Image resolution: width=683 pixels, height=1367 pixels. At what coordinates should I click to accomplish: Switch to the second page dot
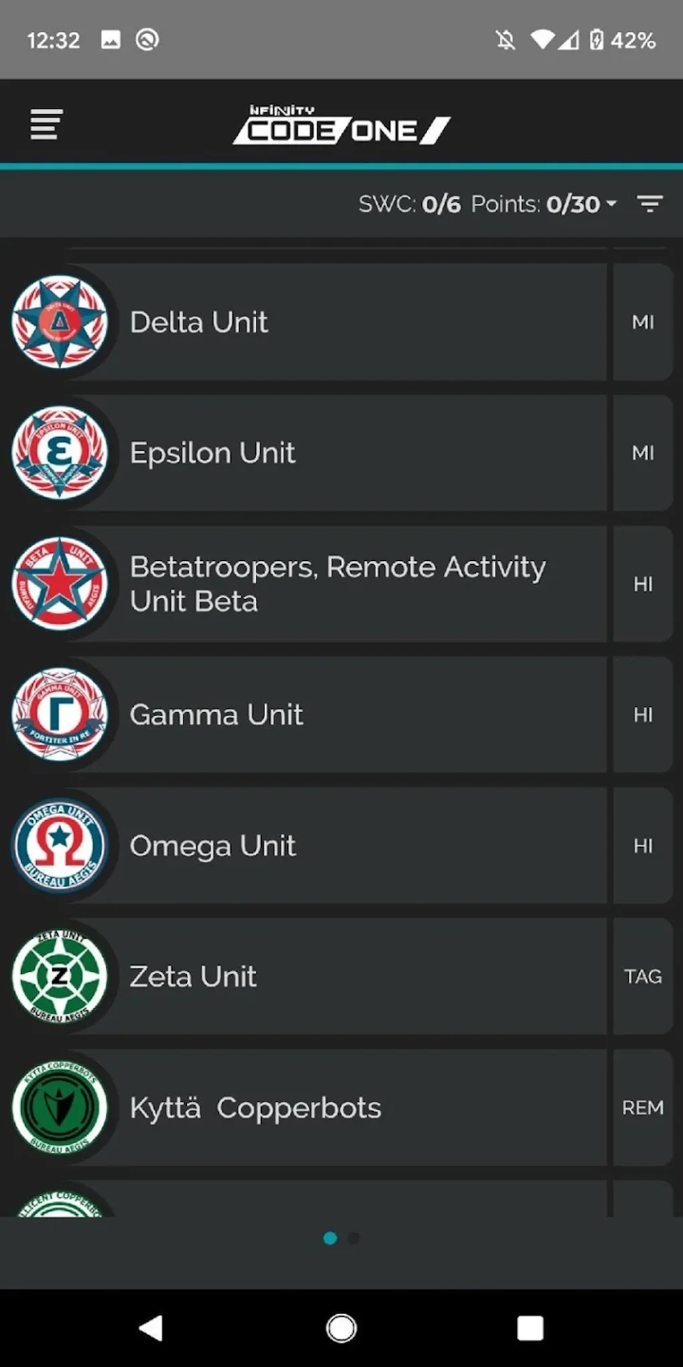pos(354,1238)
